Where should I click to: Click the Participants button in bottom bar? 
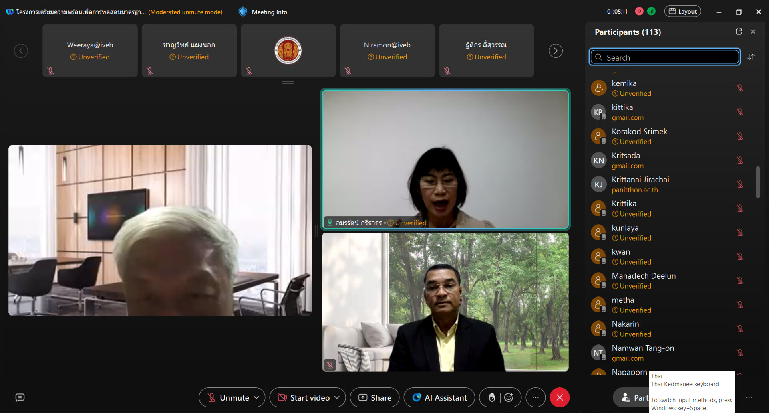click(631, 397)
